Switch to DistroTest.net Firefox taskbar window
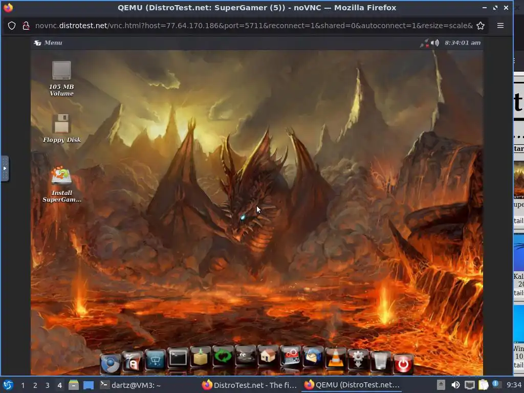This screenshot has width=524, height=393. tap(249, 385)
